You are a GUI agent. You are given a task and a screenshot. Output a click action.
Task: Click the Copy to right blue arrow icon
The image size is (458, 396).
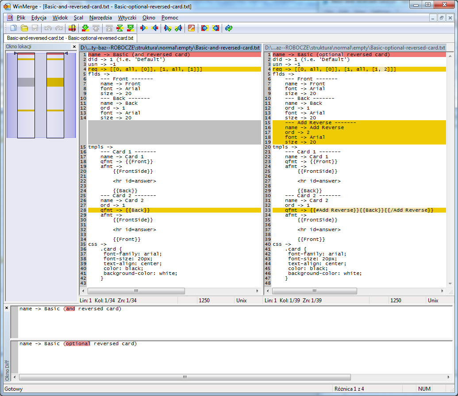(x=143, y=28)
